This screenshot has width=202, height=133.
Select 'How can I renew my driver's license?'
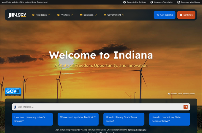[x=32, y=119]
